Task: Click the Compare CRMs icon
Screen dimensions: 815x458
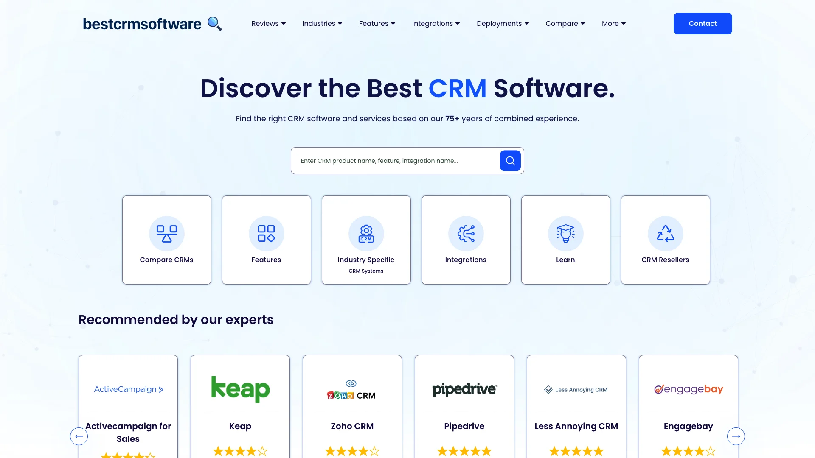Action: click(x=167, y=234)
